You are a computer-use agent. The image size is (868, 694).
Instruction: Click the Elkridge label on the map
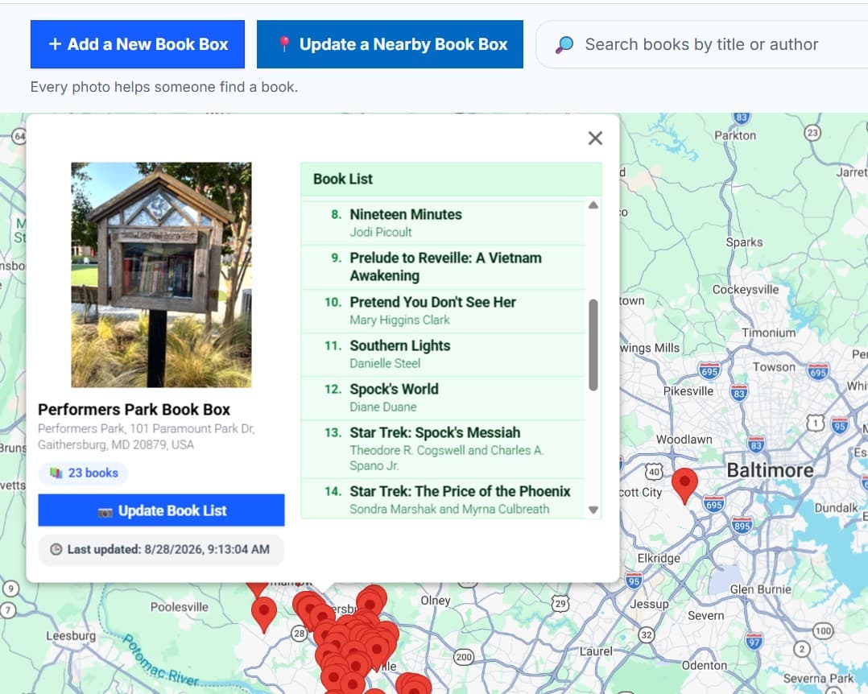(x=659, y=559)
